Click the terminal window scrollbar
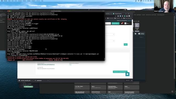This screenshot has height=99, width=176. [x=105, y=59]
